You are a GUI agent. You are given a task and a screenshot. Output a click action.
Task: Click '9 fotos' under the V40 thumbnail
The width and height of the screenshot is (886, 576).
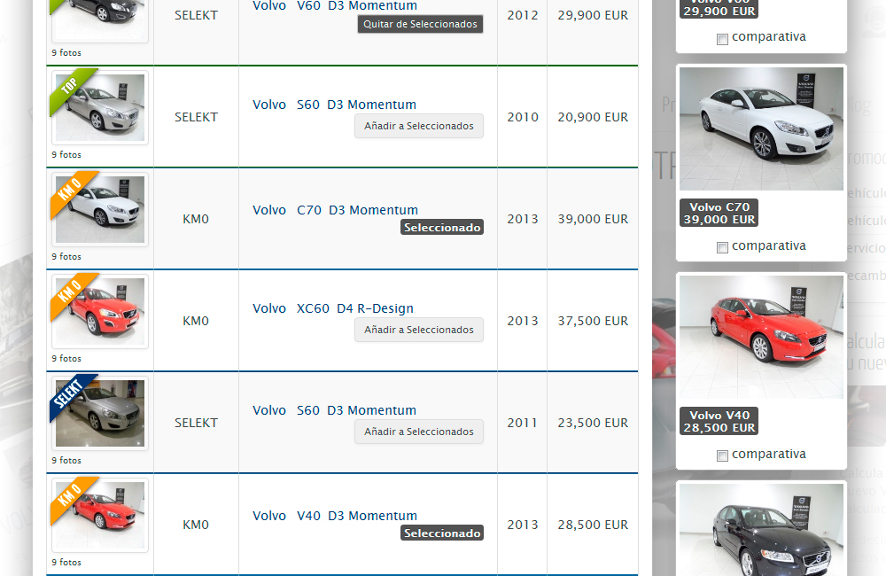[66, 562]
